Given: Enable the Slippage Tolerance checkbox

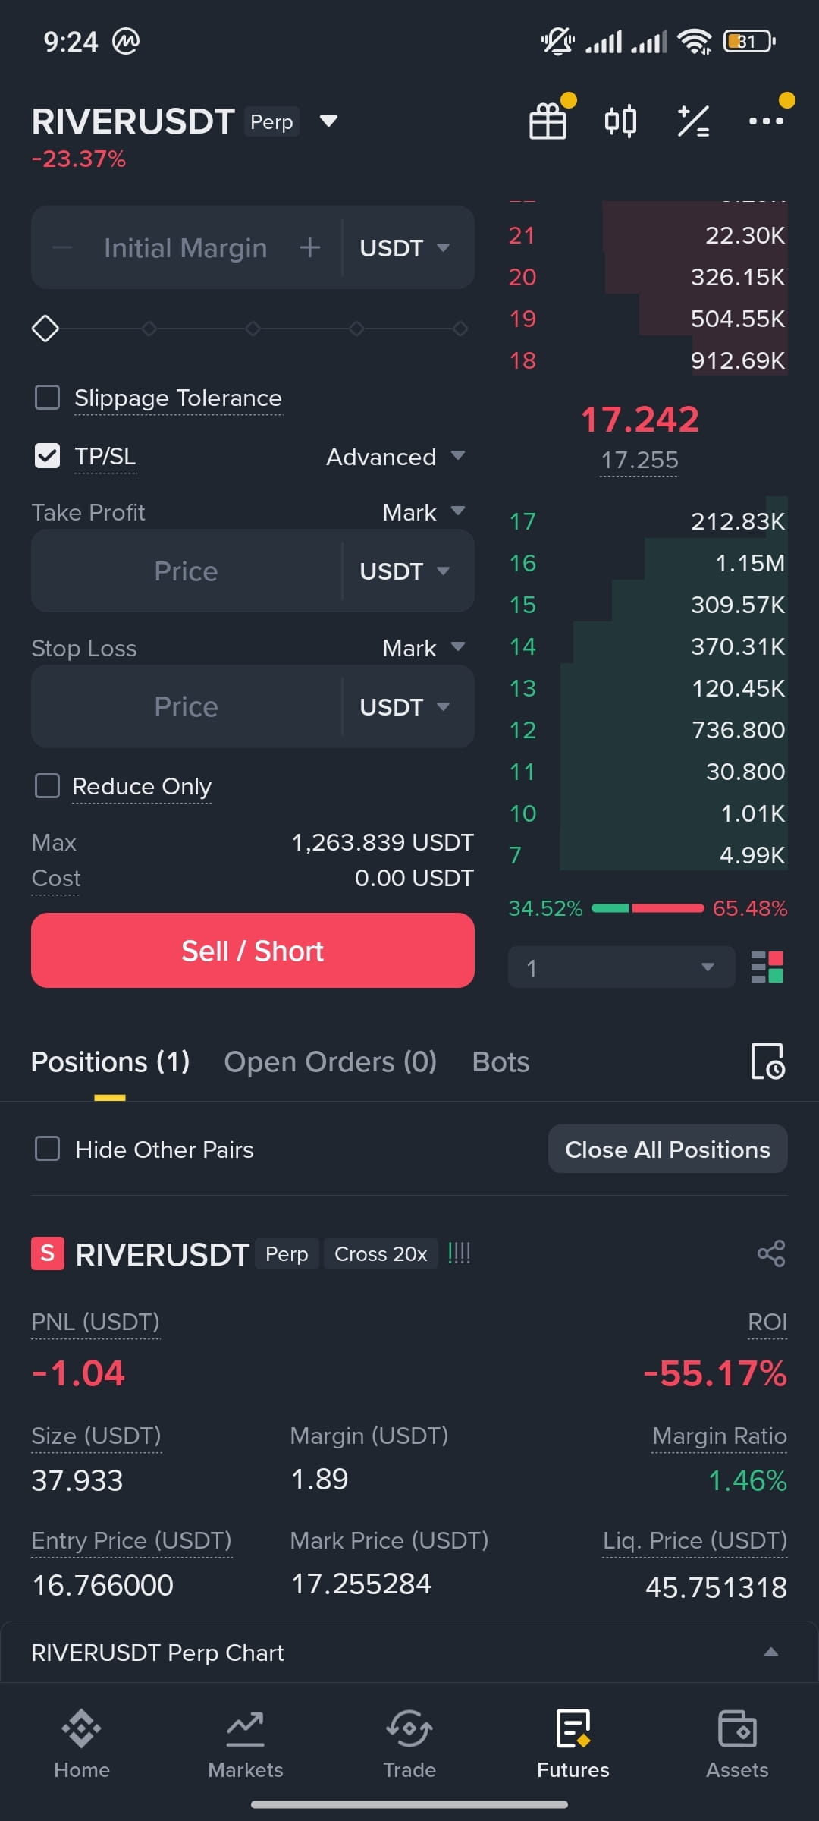Looking at the screenshot, I should point(48,397).
